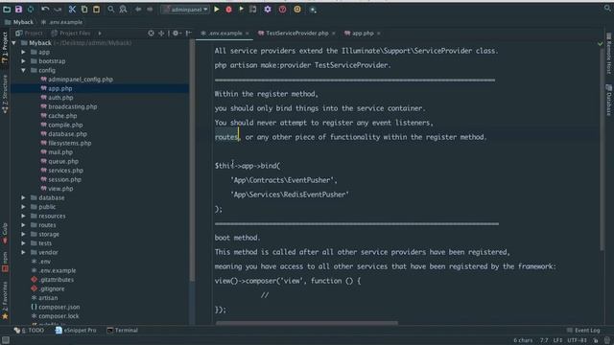Expand the routes folder
Screen dimensions: 614x345
(23, 225)
